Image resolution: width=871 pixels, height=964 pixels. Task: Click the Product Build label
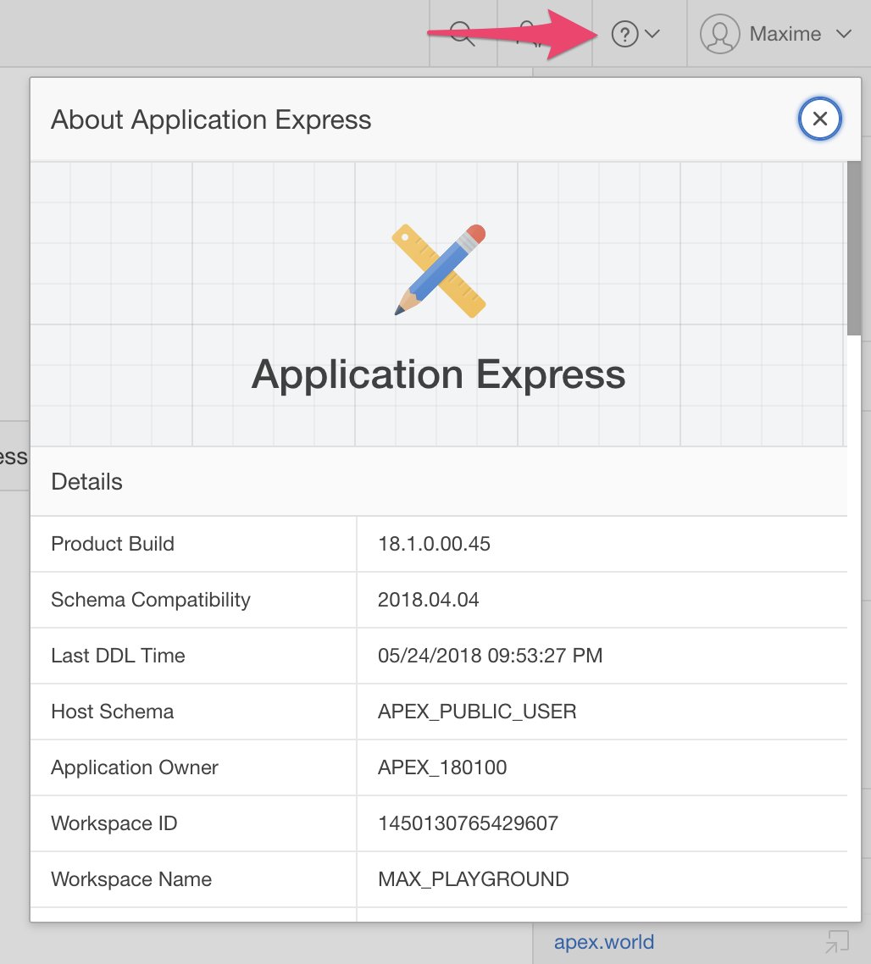113,544
